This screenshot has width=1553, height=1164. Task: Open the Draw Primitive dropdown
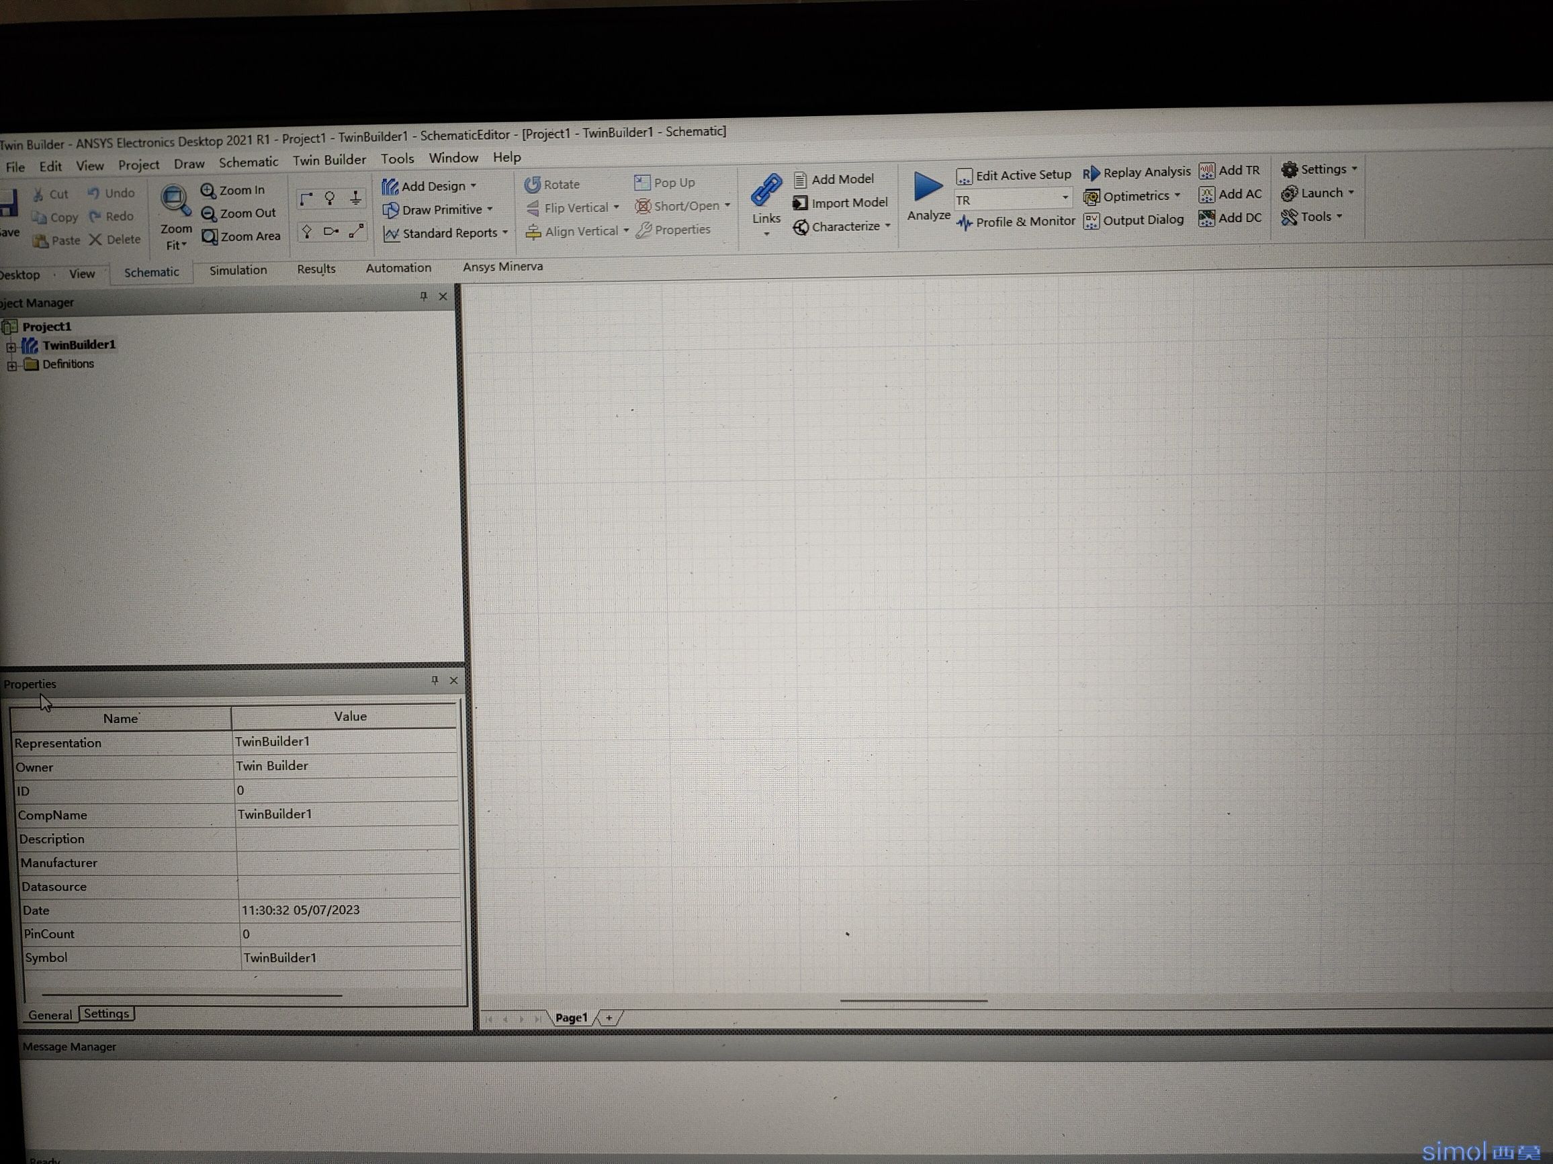point(490,210)
